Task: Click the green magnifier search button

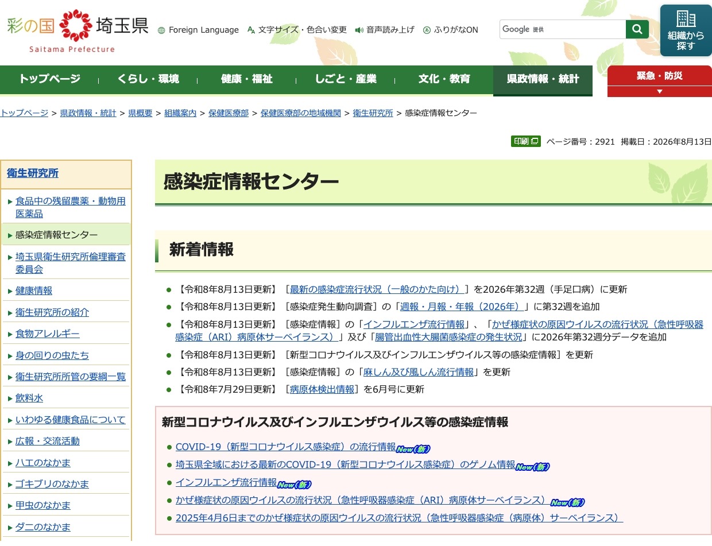Action: (x=637, y=29)
